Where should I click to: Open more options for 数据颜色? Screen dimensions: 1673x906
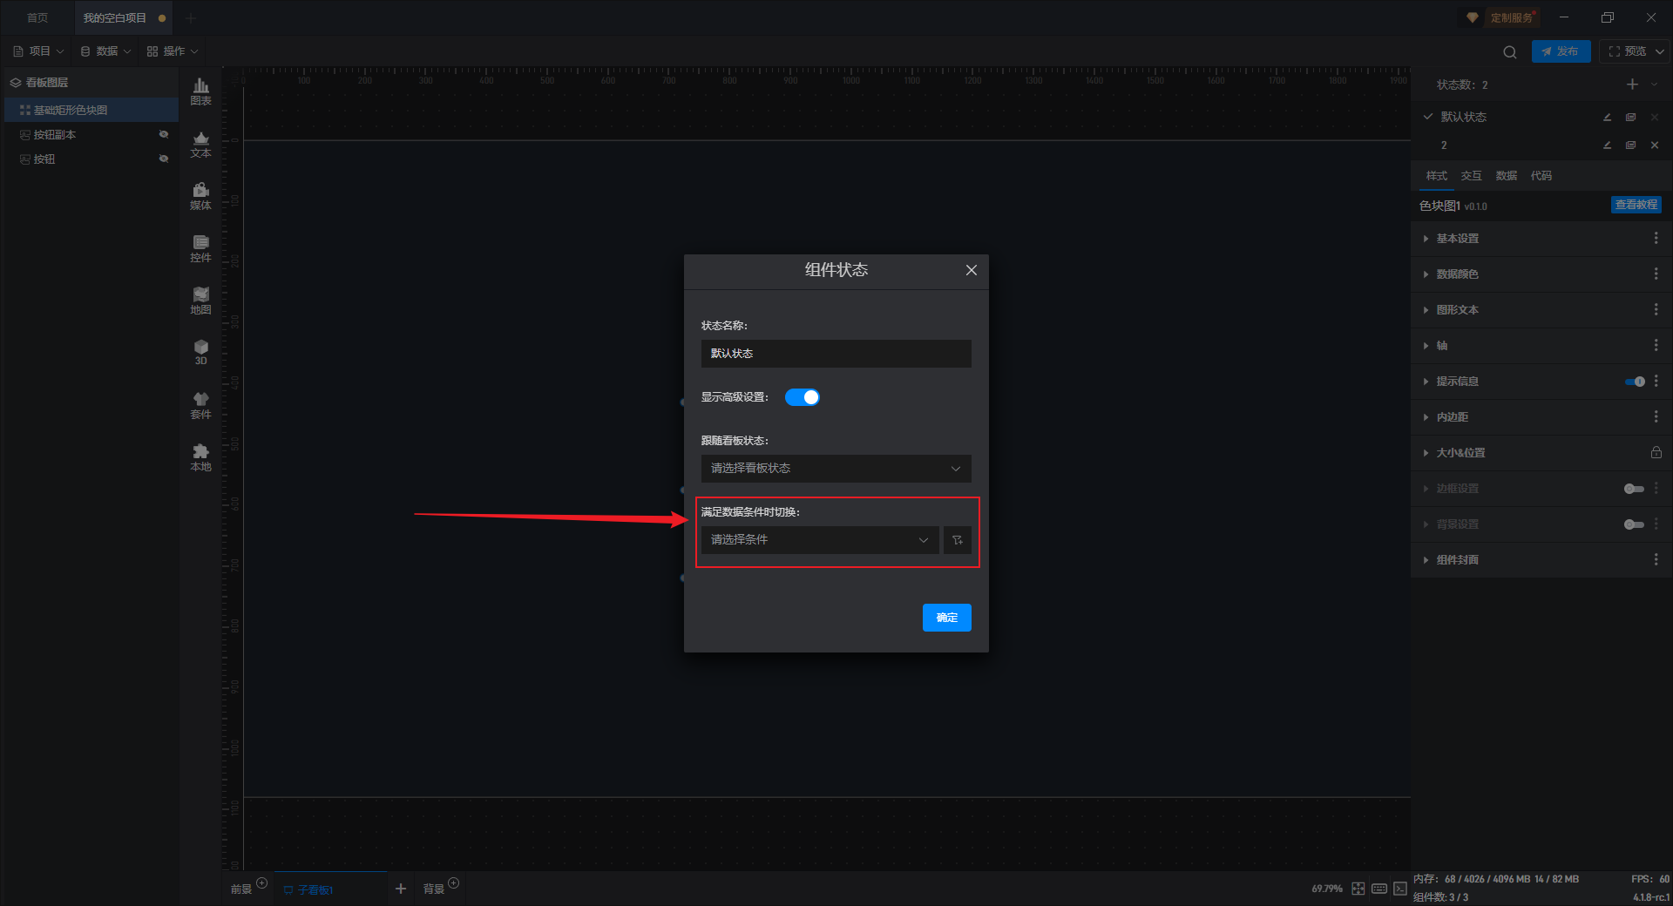[x=1656, y=274]
